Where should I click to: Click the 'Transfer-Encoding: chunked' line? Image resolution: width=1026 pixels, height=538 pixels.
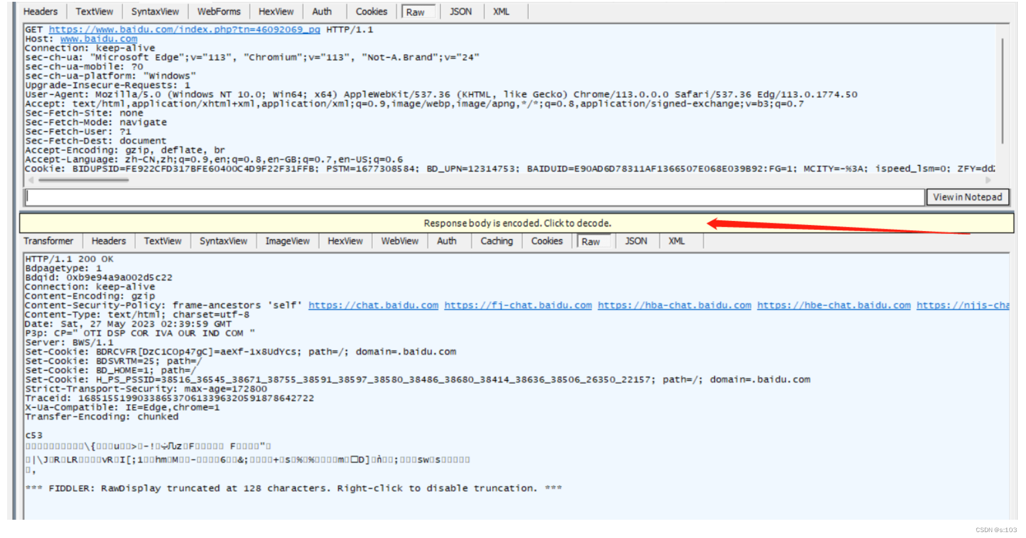[102, 417]
